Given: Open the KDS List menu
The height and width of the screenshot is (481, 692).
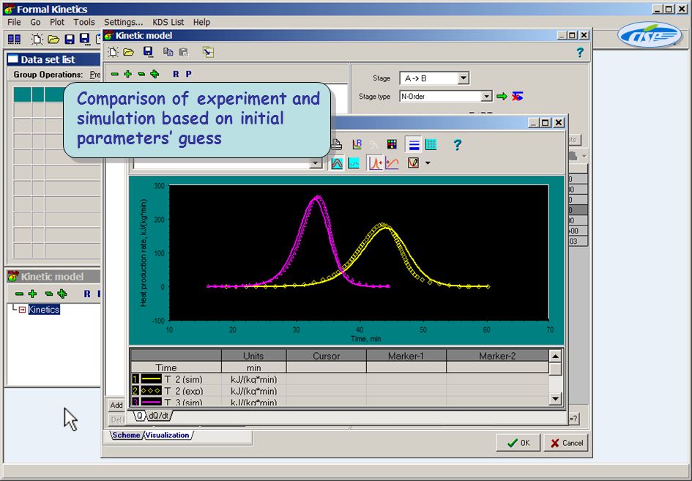Looking at the screenshot, I should [168, 22].
